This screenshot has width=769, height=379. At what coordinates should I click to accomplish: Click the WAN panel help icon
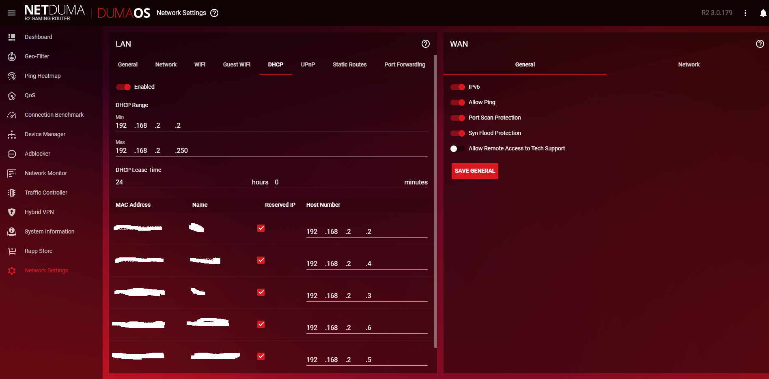click(x=760, y=44)
